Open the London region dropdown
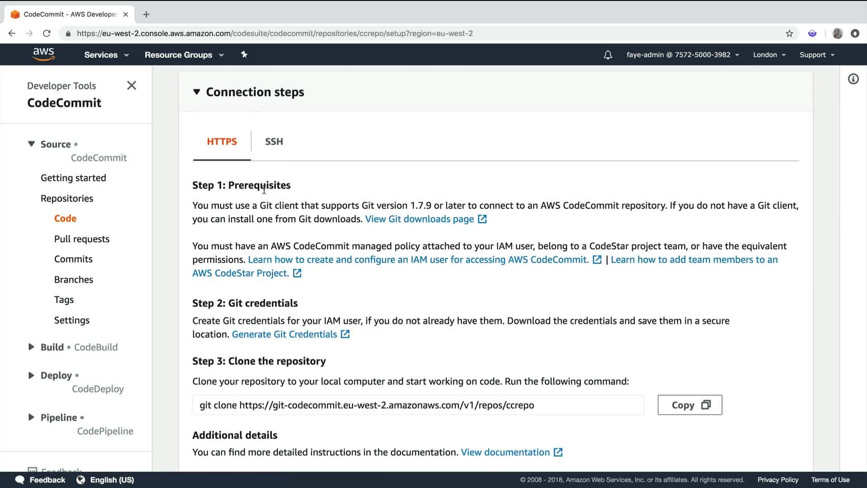 click(x=769, y=55)
